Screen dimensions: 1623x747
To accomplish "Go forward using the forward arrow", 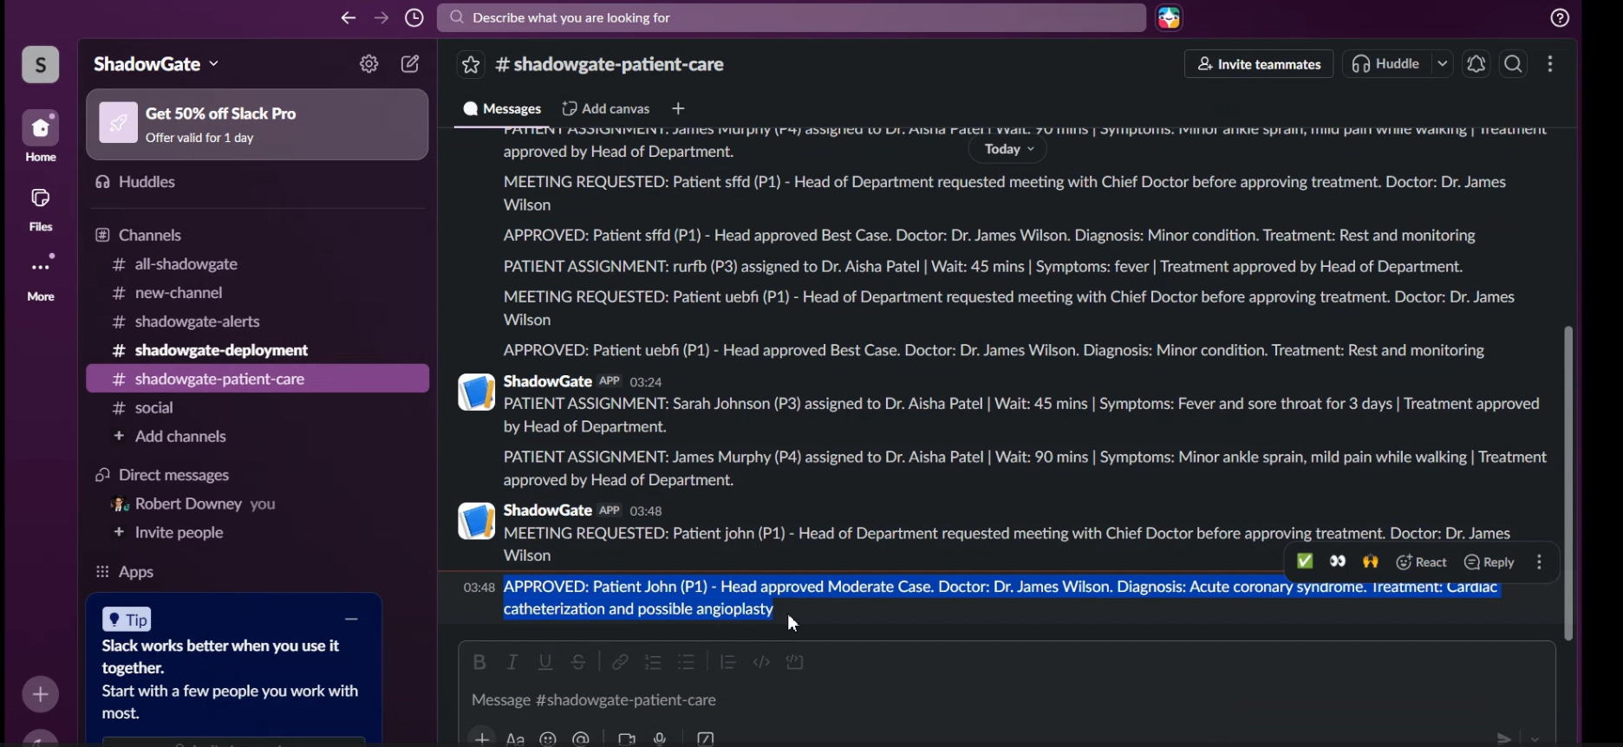I will (x=381, y=18).
